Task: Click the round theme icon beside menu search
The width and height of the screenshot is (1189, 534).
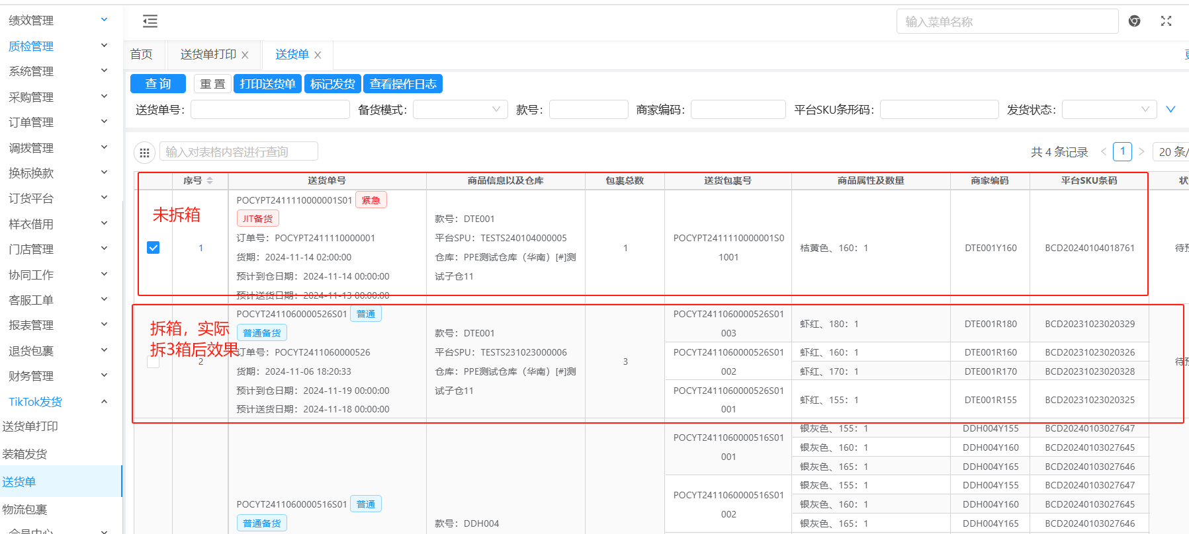Action: click(x=1134, y=21)
